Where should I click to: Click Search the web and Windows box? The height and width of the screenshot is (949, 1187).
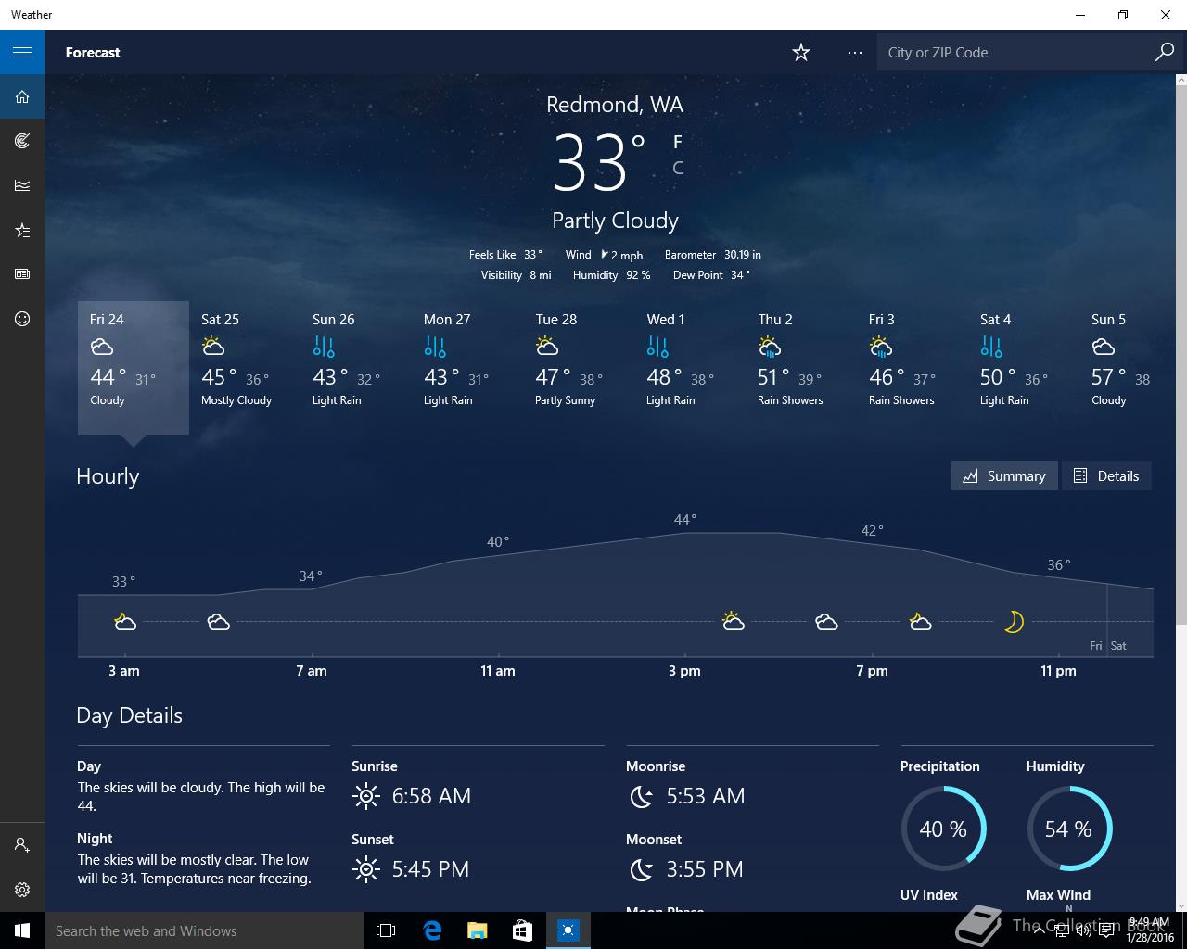click(x=203, y=930)
